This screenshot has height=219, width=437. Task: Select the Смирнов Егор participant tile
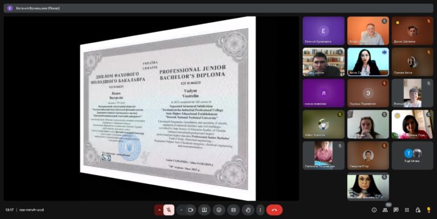(x=368, y=155)
